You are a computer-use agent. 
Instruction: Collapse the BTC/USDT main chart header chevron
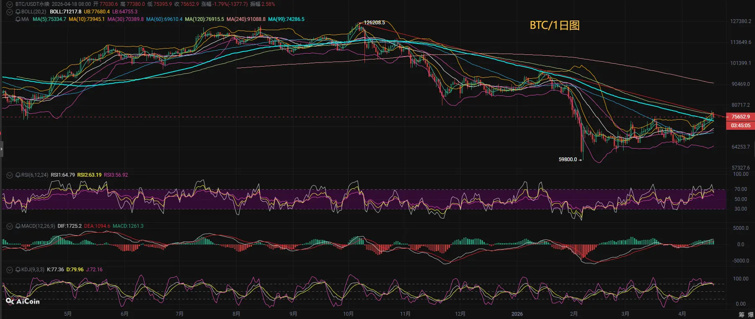click(x=9, y=4)
